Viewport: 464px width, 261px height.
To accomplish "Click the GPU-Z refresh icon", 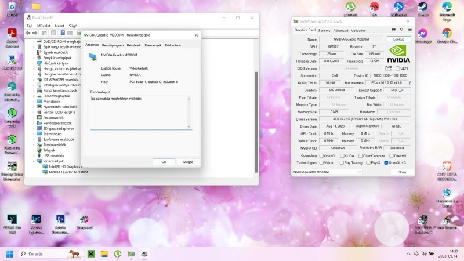I will 401,30.
